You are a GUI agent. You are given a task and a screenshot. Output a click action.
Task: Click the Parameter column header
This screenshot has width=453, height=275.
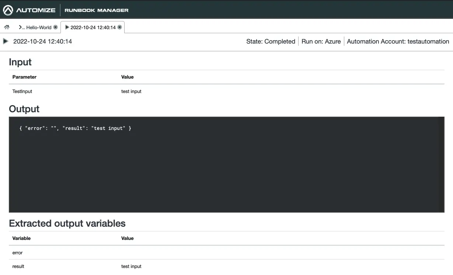point(24,77)
